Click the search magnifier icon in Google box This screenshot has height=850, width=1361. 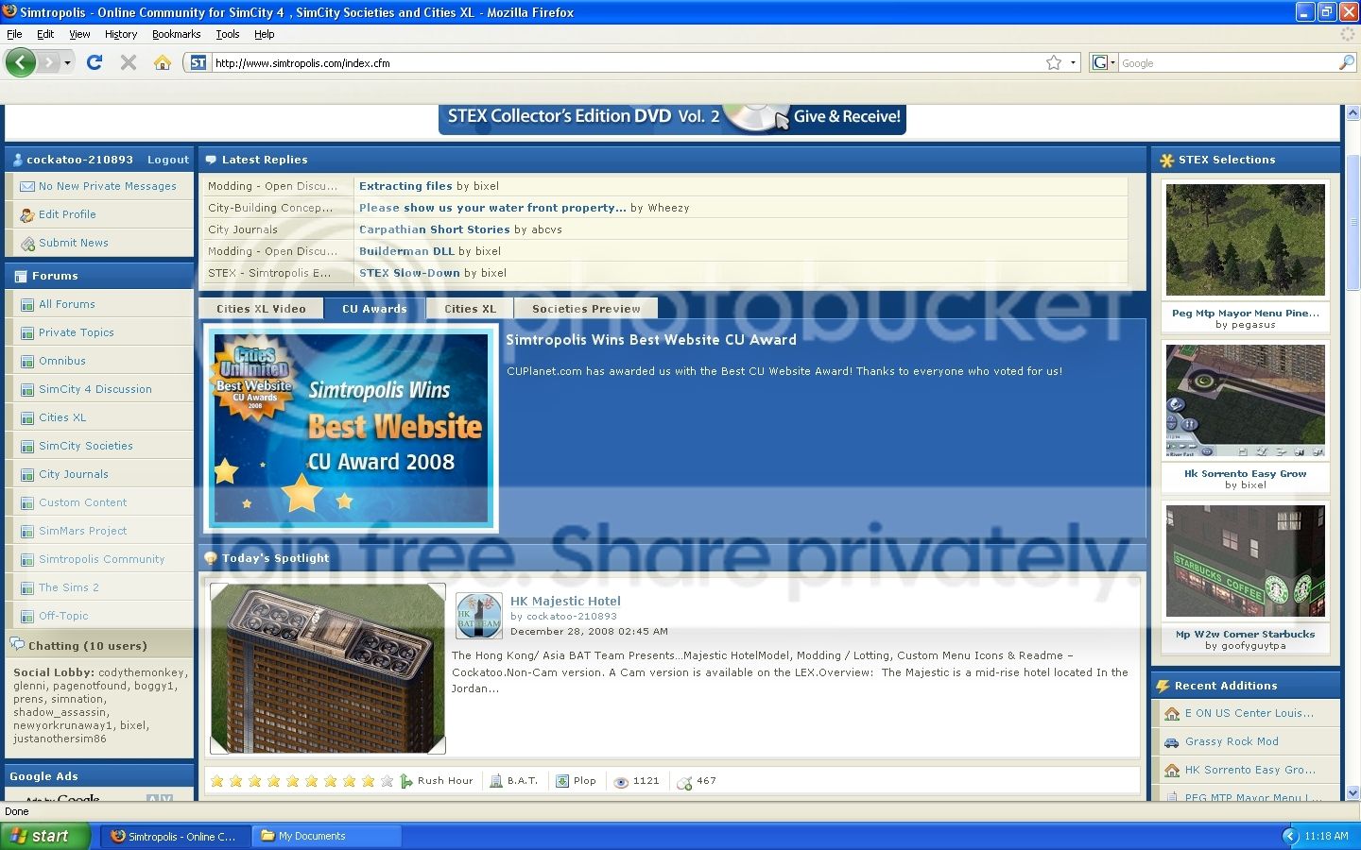(x=1347, y=62)
